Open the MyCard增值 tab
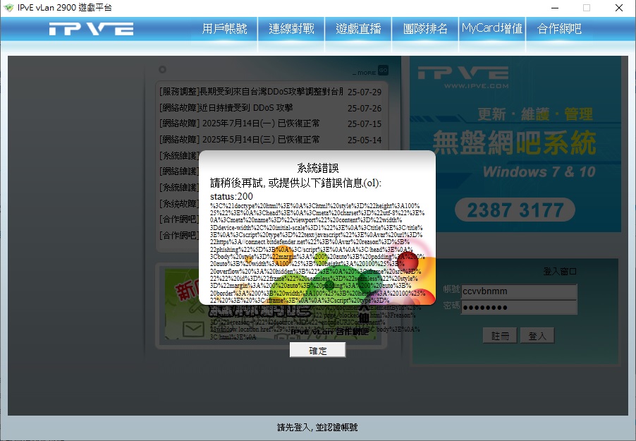 click(x=492, y=29)
